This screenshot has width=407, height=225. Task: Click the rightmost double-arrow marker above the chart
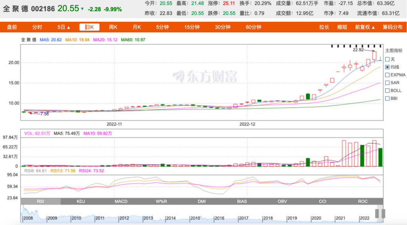point(381,46)
